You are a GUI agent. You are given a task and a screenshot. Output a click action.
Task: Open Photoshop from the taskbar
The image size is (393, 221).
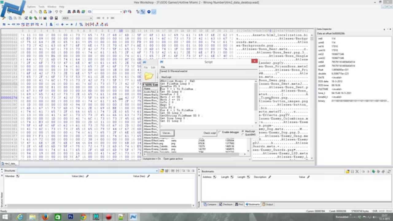pos(70,217)
